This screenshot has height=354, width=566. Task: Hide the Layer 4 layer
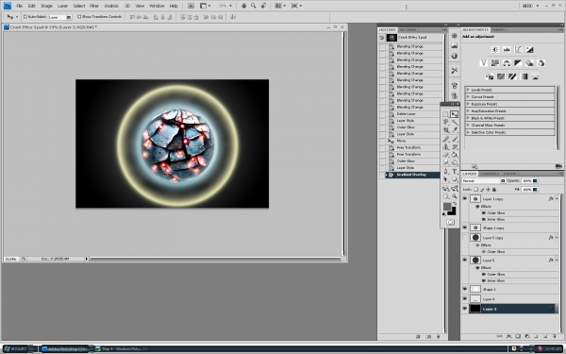point(465,298)
